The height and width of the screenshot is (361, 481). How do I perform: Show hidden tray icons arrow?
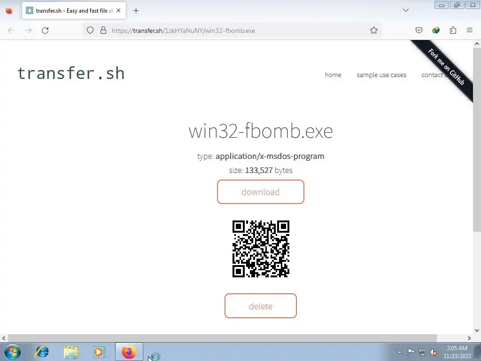(399, 352)
